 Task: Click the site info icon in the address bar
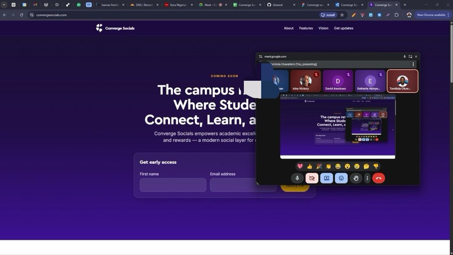pos(32,15)
